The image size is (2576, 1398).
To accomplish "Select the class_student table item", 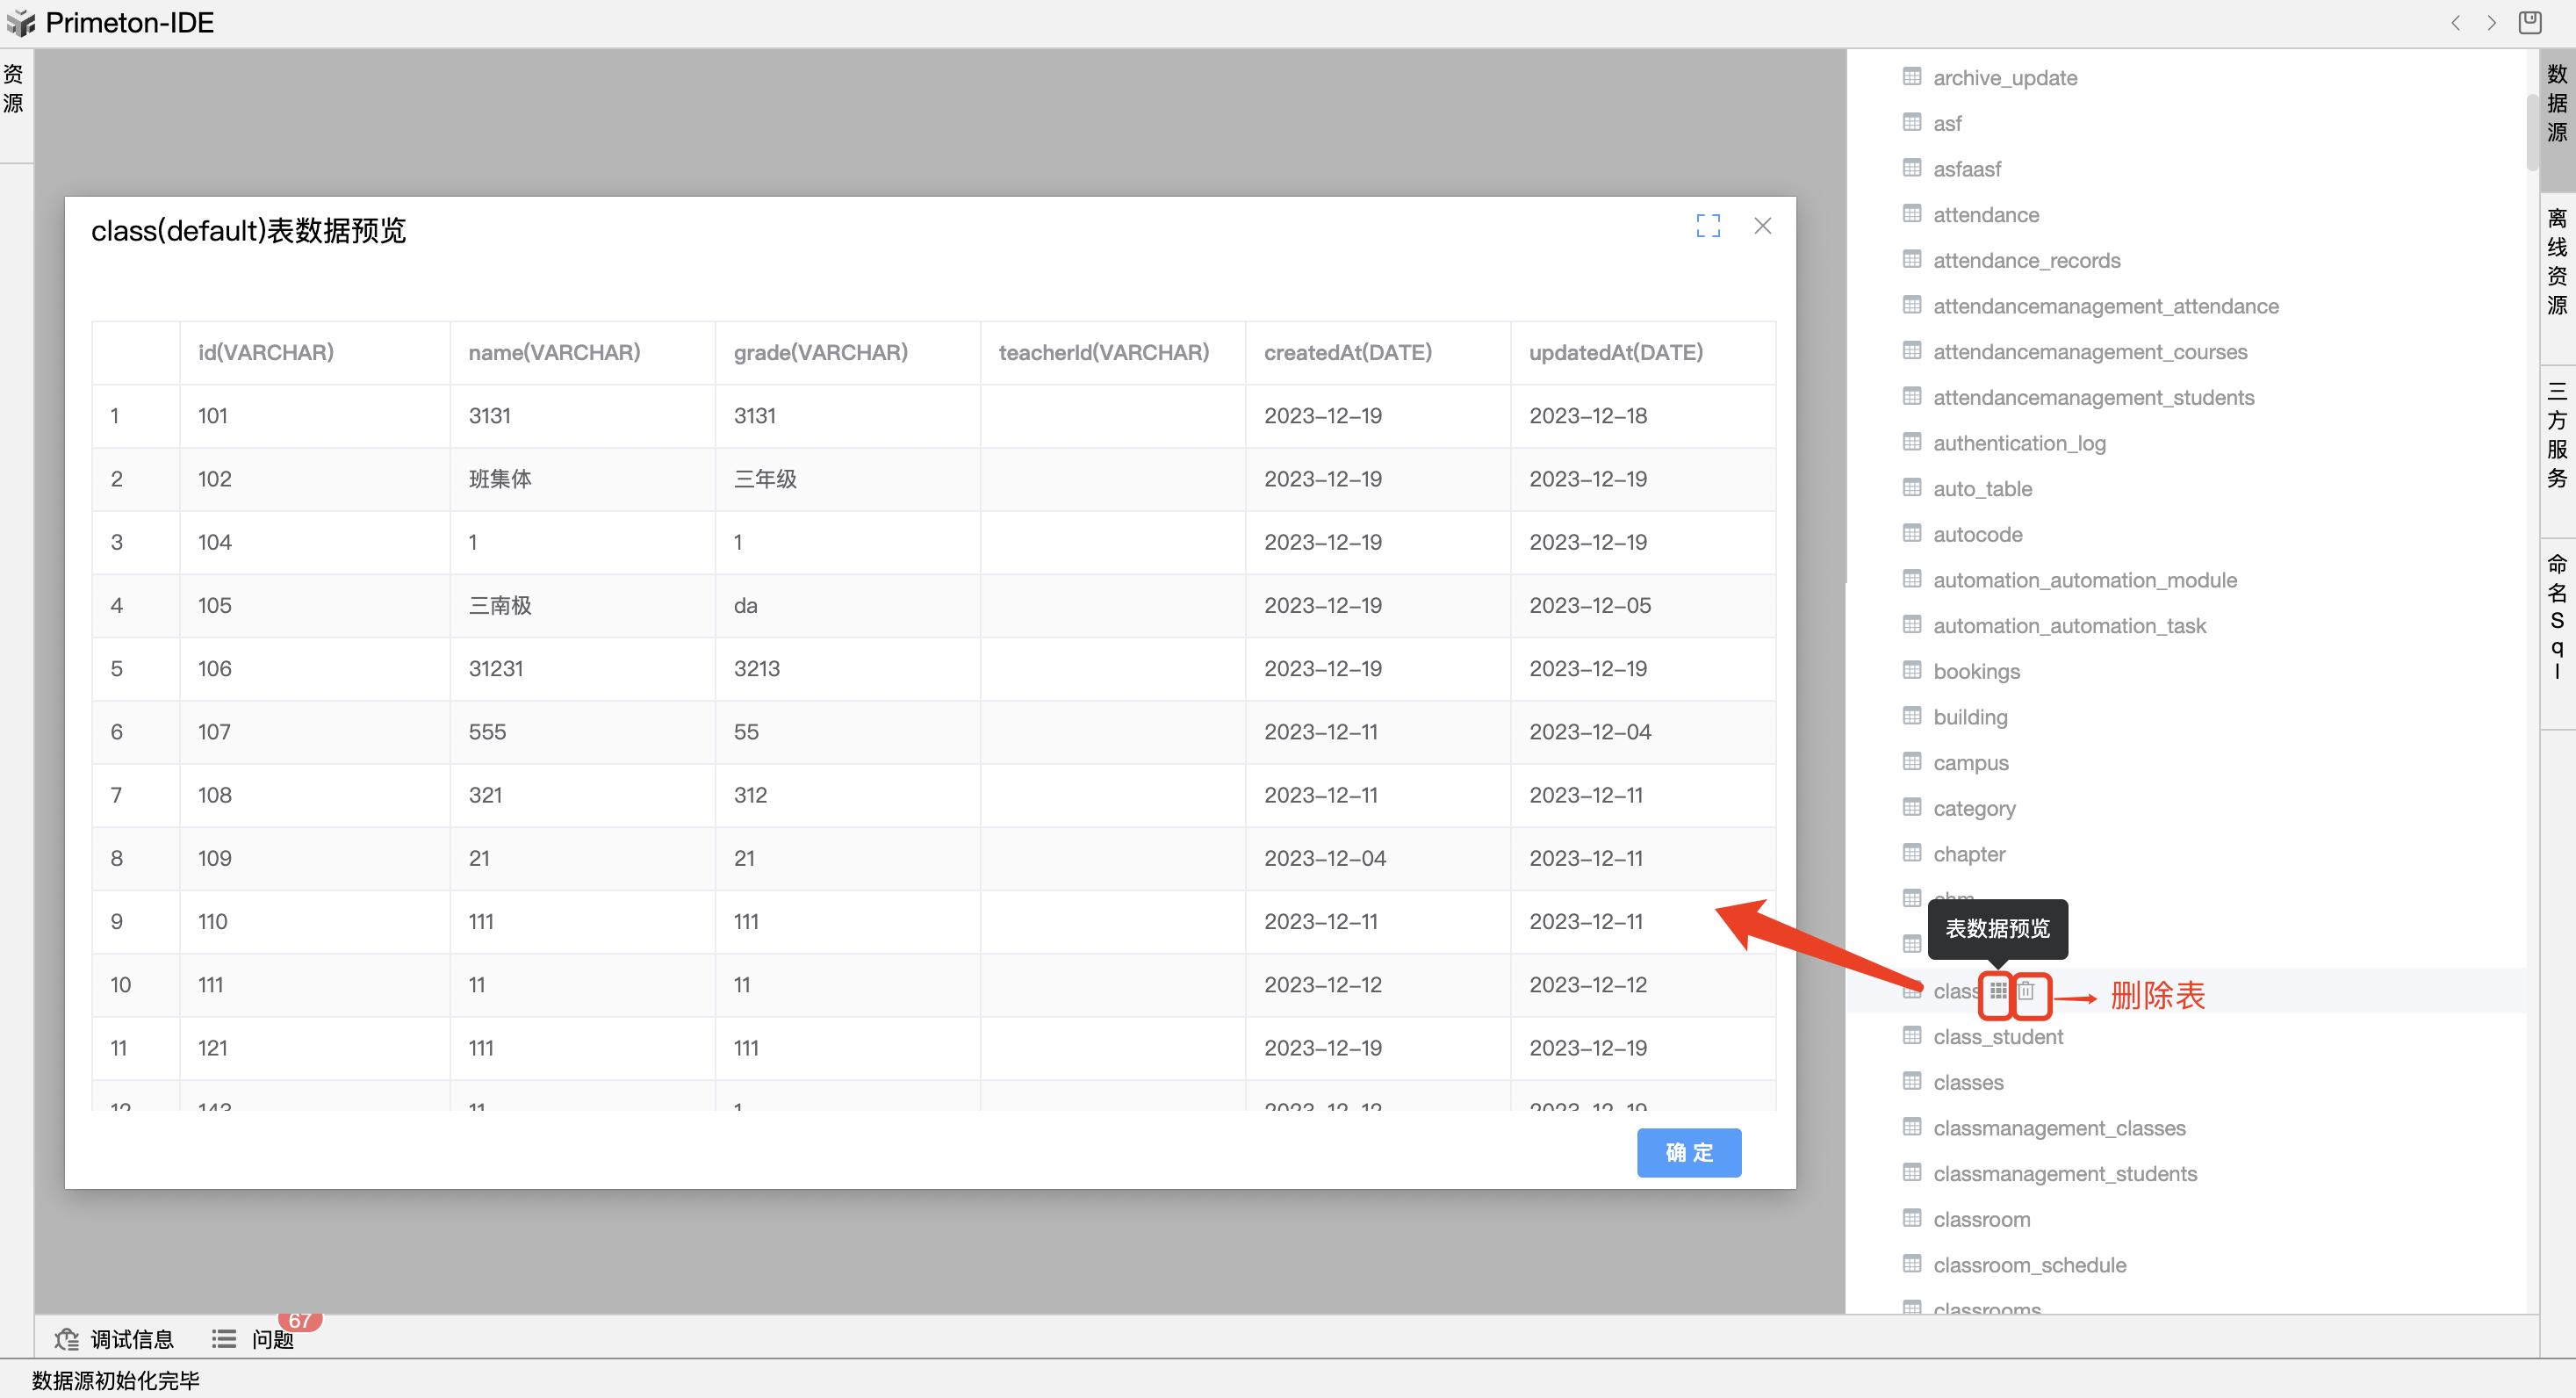I will pyautogui.click(x=1997, y=1037).
